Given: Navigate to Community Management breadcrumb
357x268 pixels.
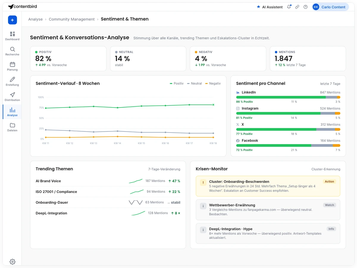Looking at the screenshot, I should [x=72, y=19].
